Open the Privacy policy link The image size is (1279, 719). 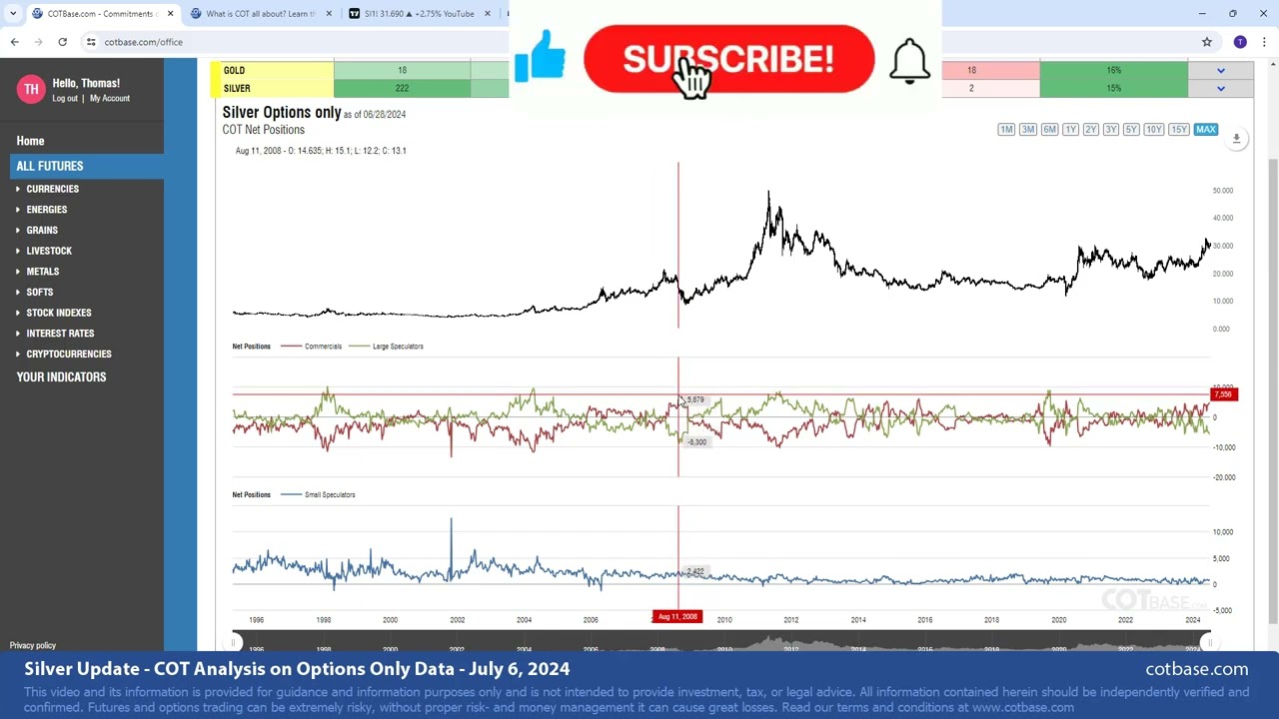[33, 646]
